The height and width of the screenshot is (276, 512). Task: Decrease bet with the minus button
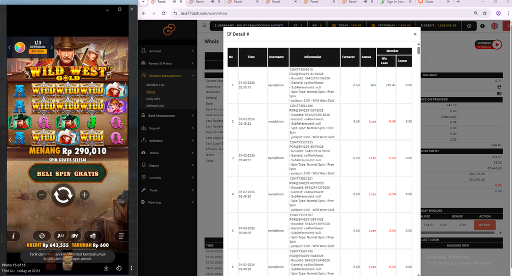(41, 195)
